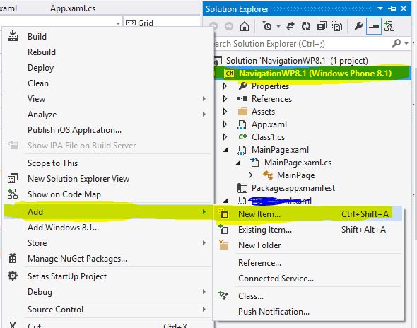Refresh Solution Explorer with the refresh icon
This screenshot has width=417, height=328.
306,26
